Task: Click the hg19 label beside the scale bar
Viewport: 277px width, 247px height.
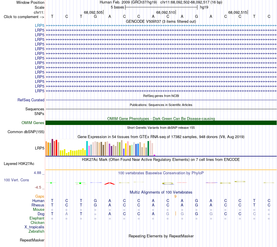Action: 204,7
